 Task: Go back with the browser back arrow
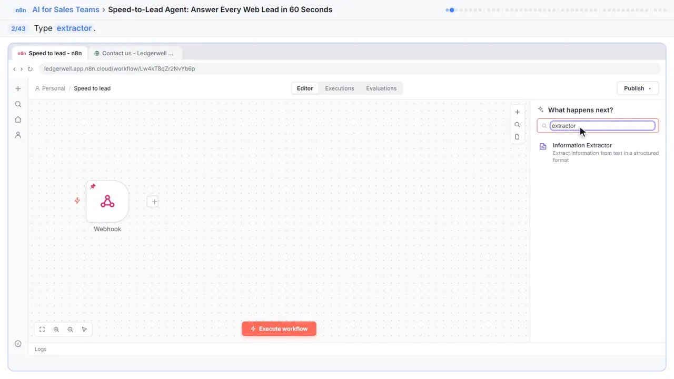pyautogui.click(x=15, y=69)
